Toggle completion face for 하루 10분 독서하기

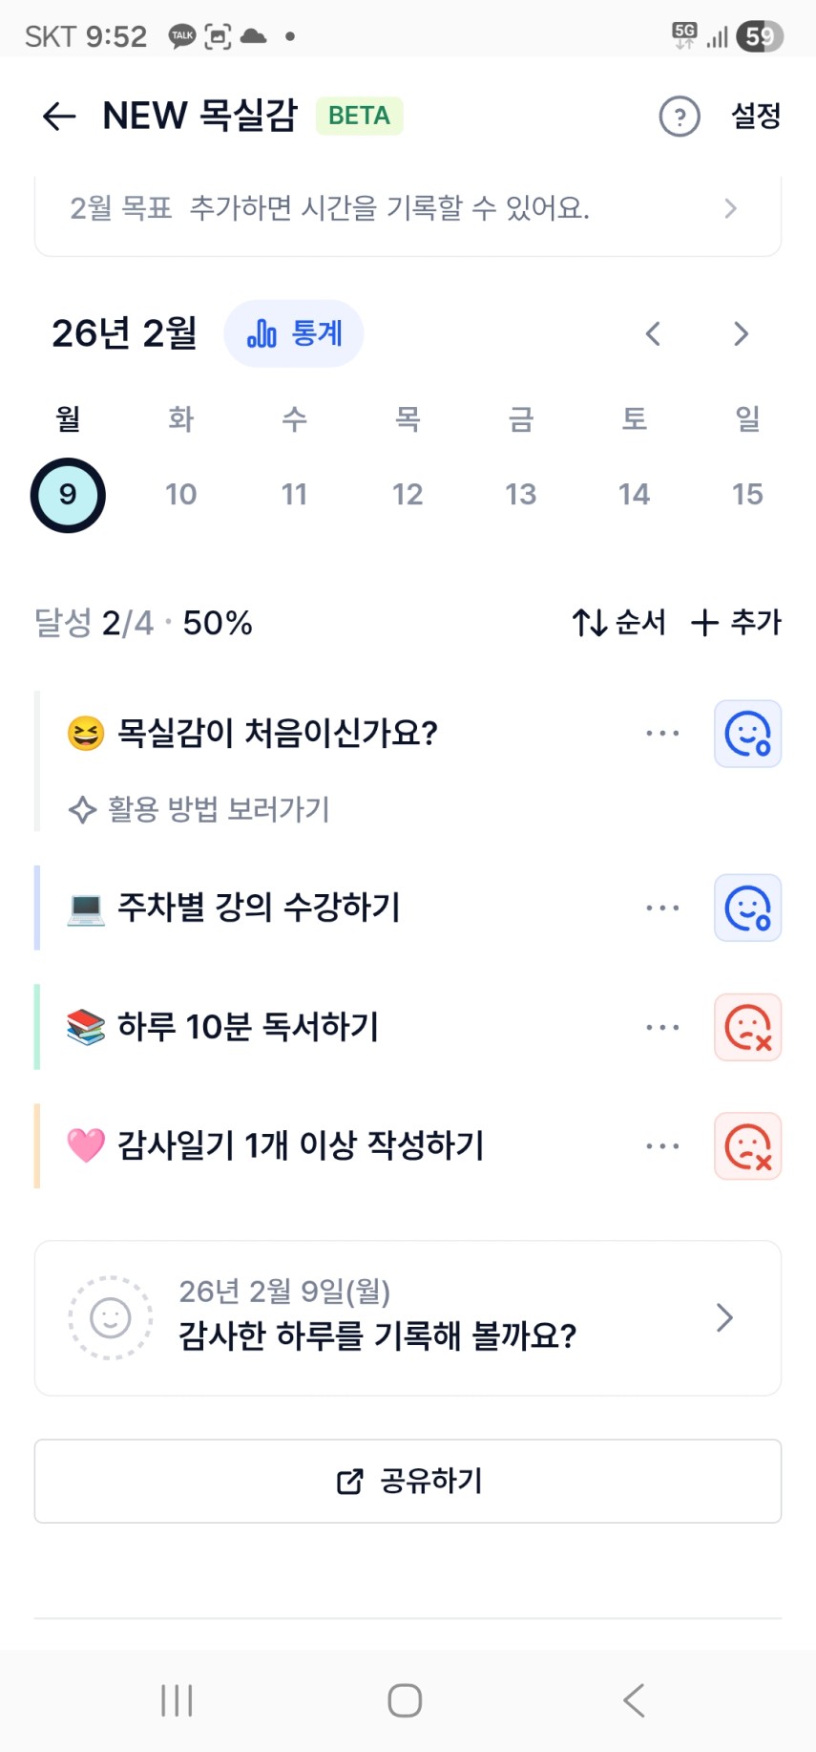(x=747, y=1027)
